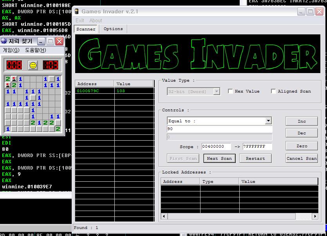This screenshot has height=236, width=327.
Task: Click the Games Invader title bar icon
Action: (77, 11)
